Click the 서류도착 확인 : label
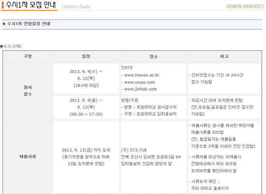266x194 pixels. pyautogui.click(x=206, y=181)
